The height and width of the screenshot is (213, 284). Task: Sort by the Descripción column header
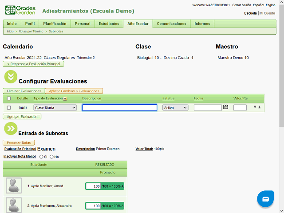[x=92, y=99]
